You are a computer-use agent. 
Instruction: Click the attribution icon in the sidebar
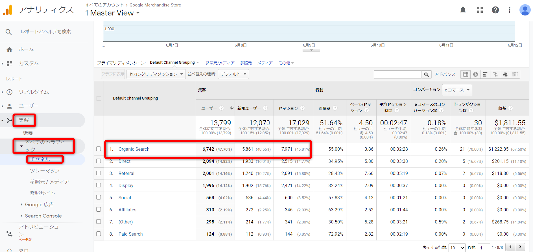[9, 234]
